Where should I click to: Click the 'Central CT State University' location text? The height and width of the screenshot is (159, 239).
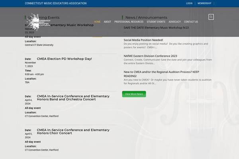[39, 45]
